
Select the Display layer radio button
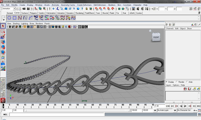[x=166, y=82]
